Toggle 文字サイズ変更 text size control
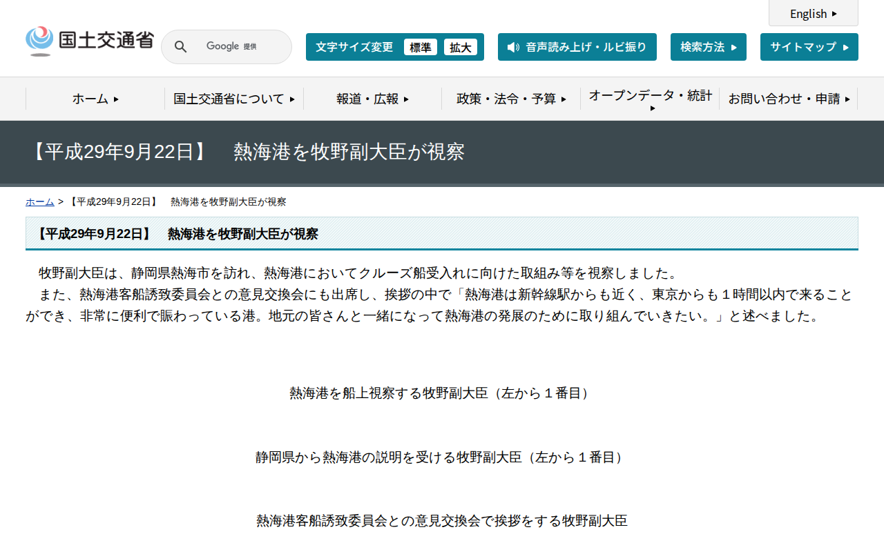Screen dimensions: 884x552 [354, 47]
